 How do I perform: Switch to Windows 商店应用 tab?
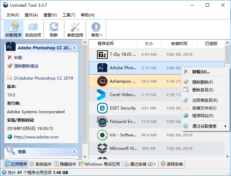coord(99,164)
